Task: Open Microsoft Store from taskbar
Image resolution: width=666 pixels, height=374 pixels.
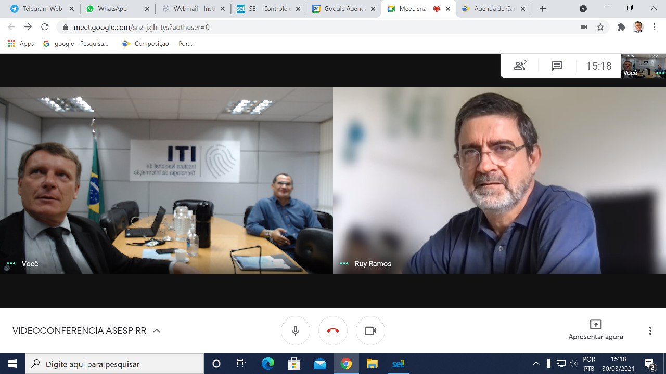Action: (x=294, y=364)
